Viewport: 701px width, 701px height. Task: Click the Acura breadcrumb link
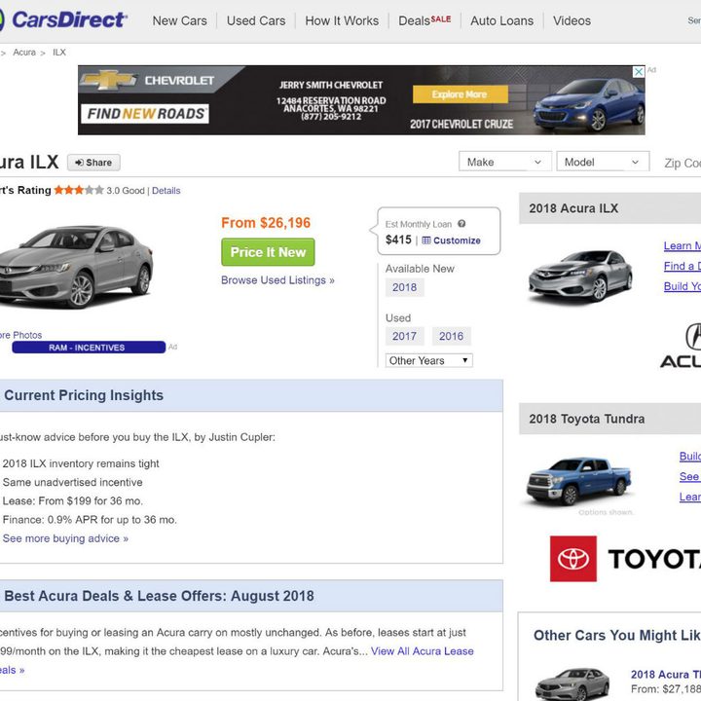[24, 53]
